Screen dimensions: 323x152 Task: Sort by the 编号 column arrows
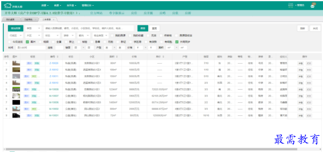click(58, 56)
